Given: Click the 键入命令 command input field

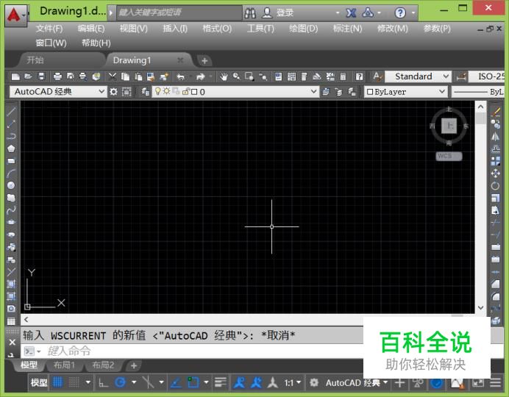Looking at the screenshot, I should [x=199, y=351].
